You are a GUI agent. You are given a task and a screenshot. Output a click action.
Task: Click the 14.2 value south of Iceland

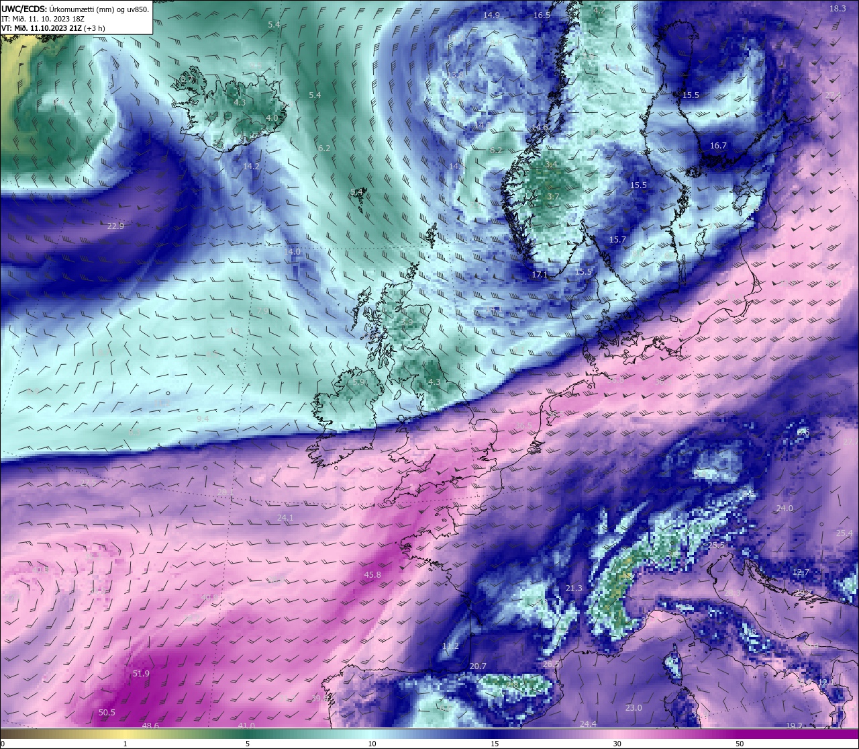(x=251, y=166)
